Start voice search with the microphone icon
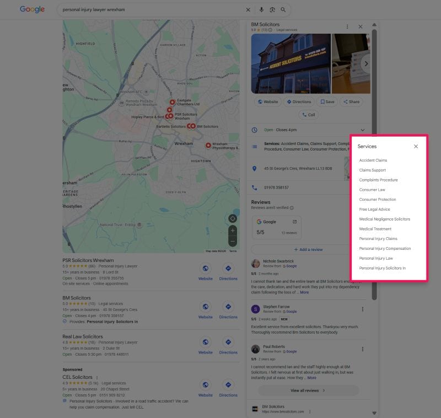This screenshot has height=418, width=441. pyautogui.click(x=261, y=10)
